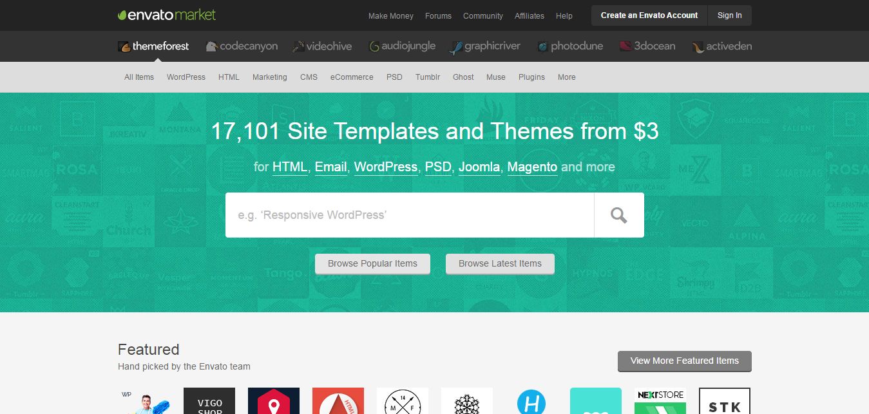
Task: Open the VIGO SHOP featured item
Action: (x=209, y=400)
